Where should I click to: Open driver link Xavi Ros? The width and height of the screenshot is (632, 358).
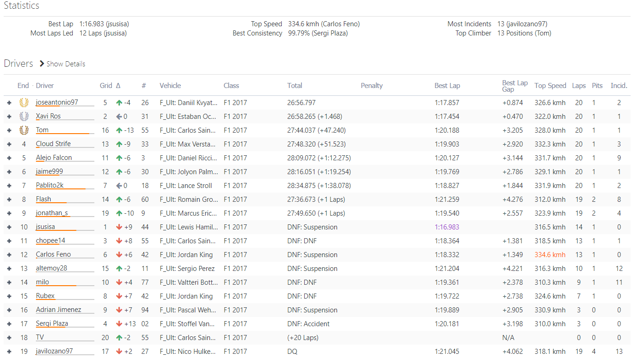(48, 116)
